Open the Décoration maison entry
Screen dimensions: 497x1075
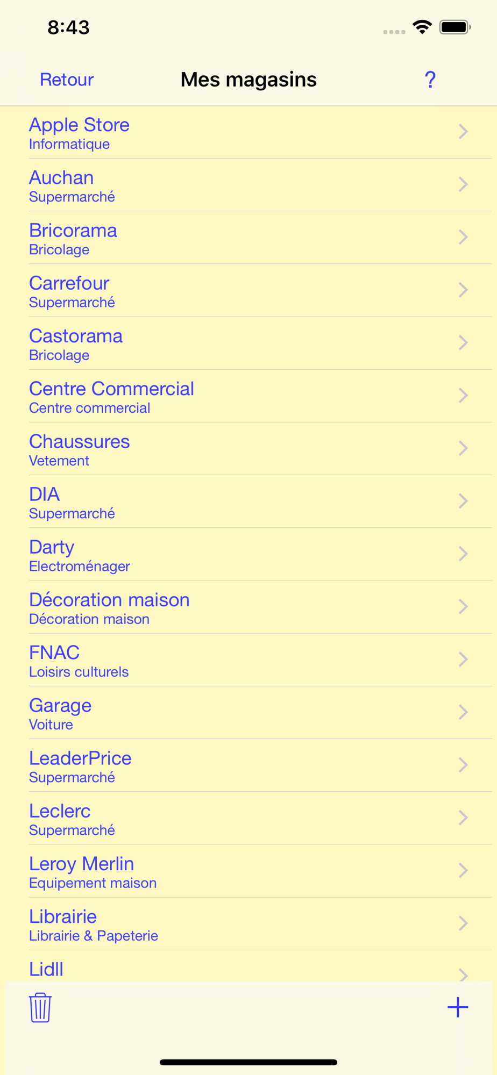248,607
